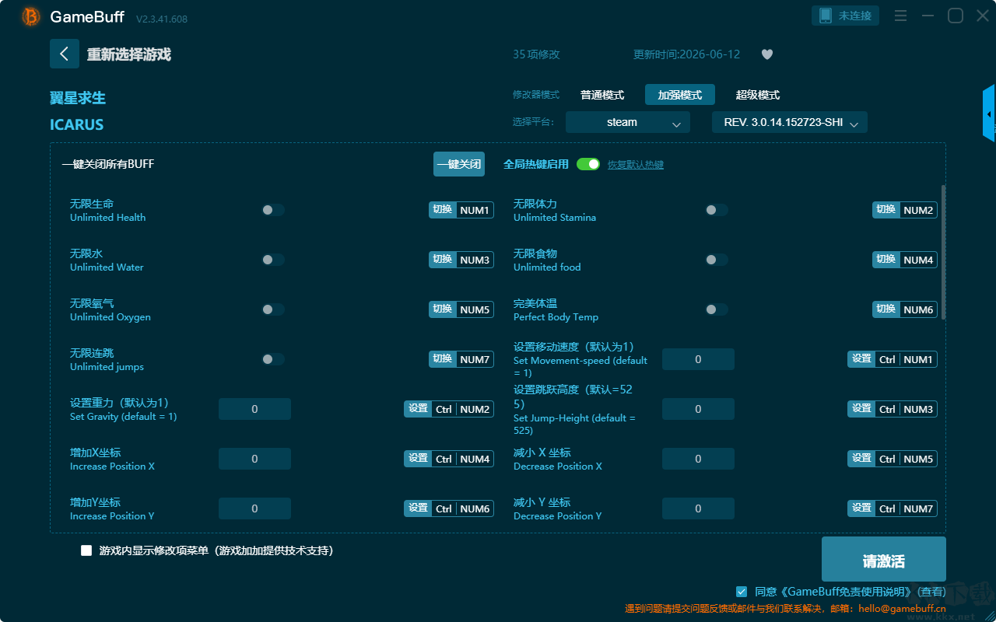Disable the global hotkey toggle
The height and width of the screenshot is (622, 996).
coord(588,164)
